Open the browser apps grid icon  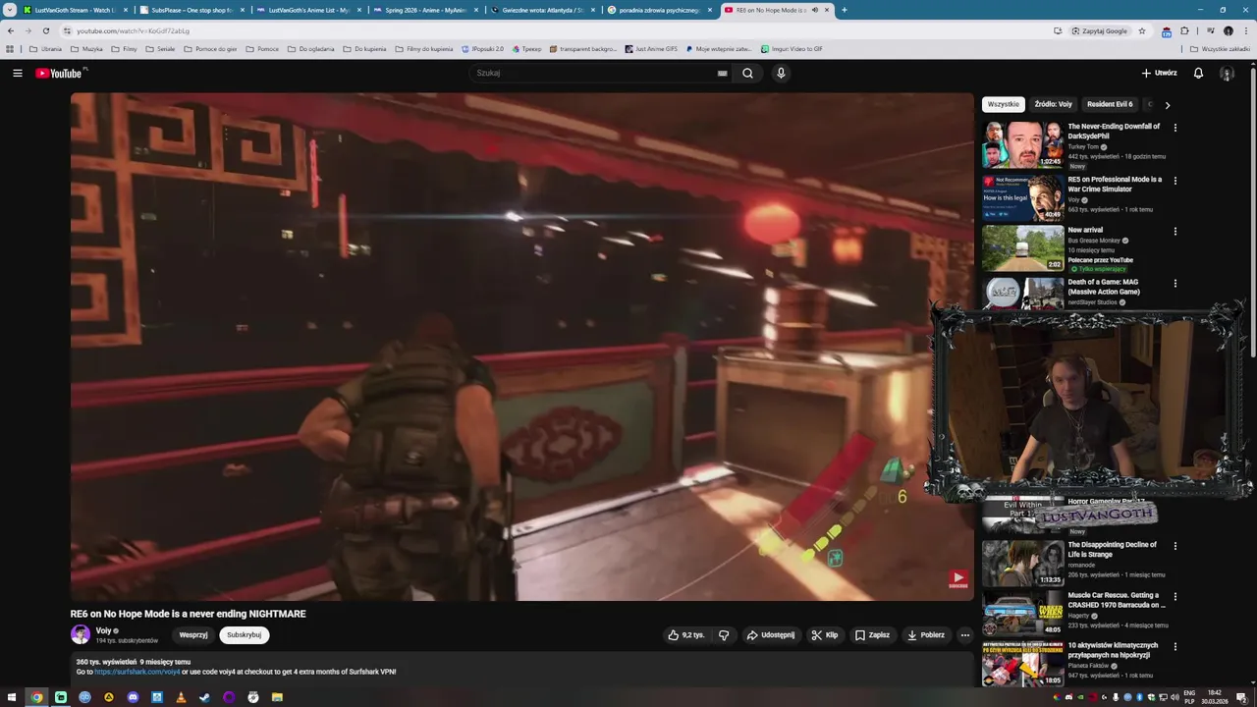10,48
